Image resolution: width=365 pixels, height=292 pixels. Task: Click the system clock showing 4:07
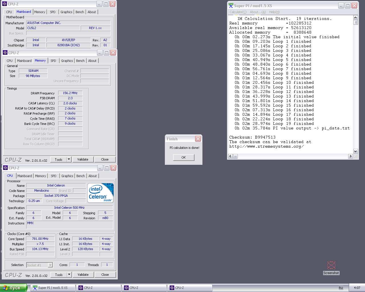357,288
